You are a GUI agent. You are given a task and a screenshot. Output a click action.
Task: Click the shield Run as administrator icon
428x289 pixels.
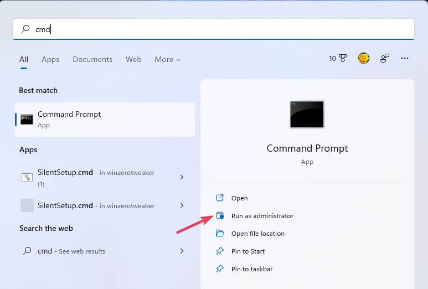[220, 215]
